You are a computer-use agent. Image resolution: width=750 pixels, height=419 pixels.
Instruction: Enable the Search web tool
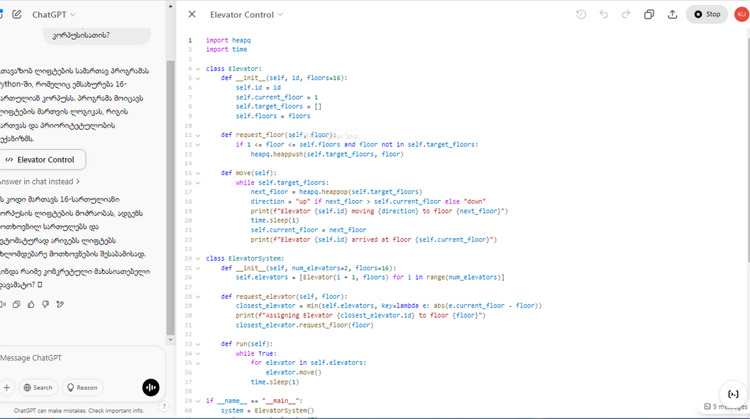click(x=38, y=388)
